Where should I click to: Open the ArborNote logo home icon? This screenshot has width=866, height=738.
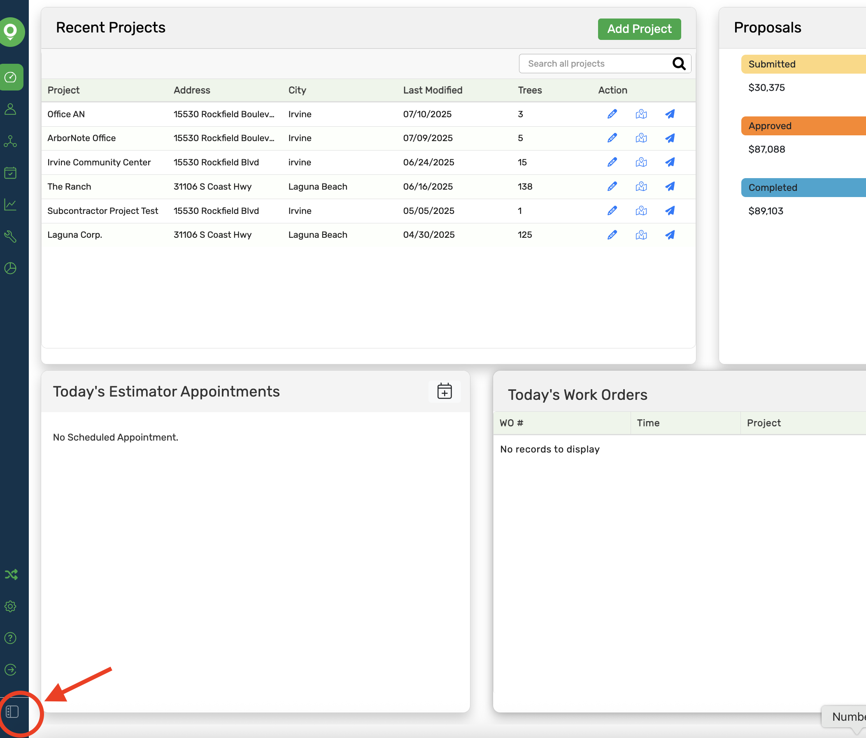coord(10,32)
